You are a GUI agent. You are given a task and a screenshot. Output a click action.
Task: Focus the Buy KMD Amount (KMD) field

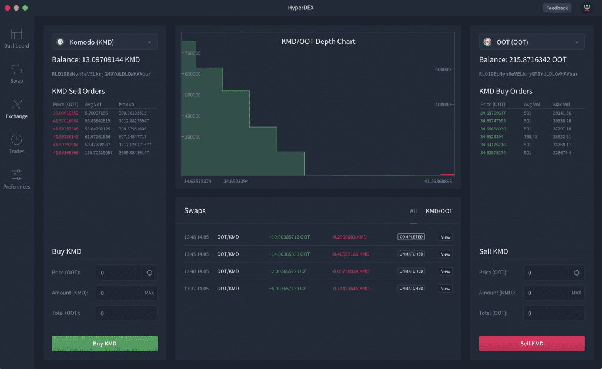coord(119,293)
